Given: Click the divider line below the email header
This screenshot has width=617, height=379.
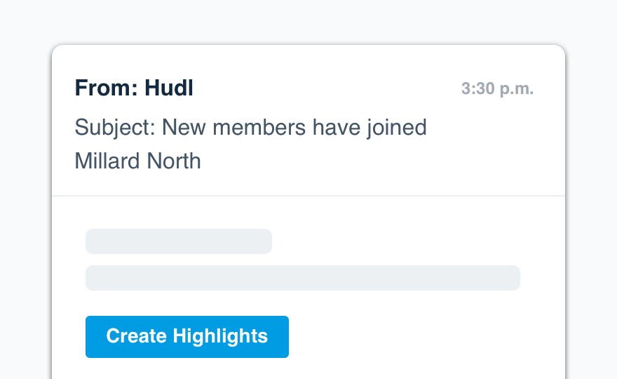Looking at the screenshot, I should click(x=308, y=195).
